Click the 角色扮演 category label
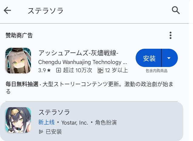Viewport: 193px width, 141px height. click(106, 122)
